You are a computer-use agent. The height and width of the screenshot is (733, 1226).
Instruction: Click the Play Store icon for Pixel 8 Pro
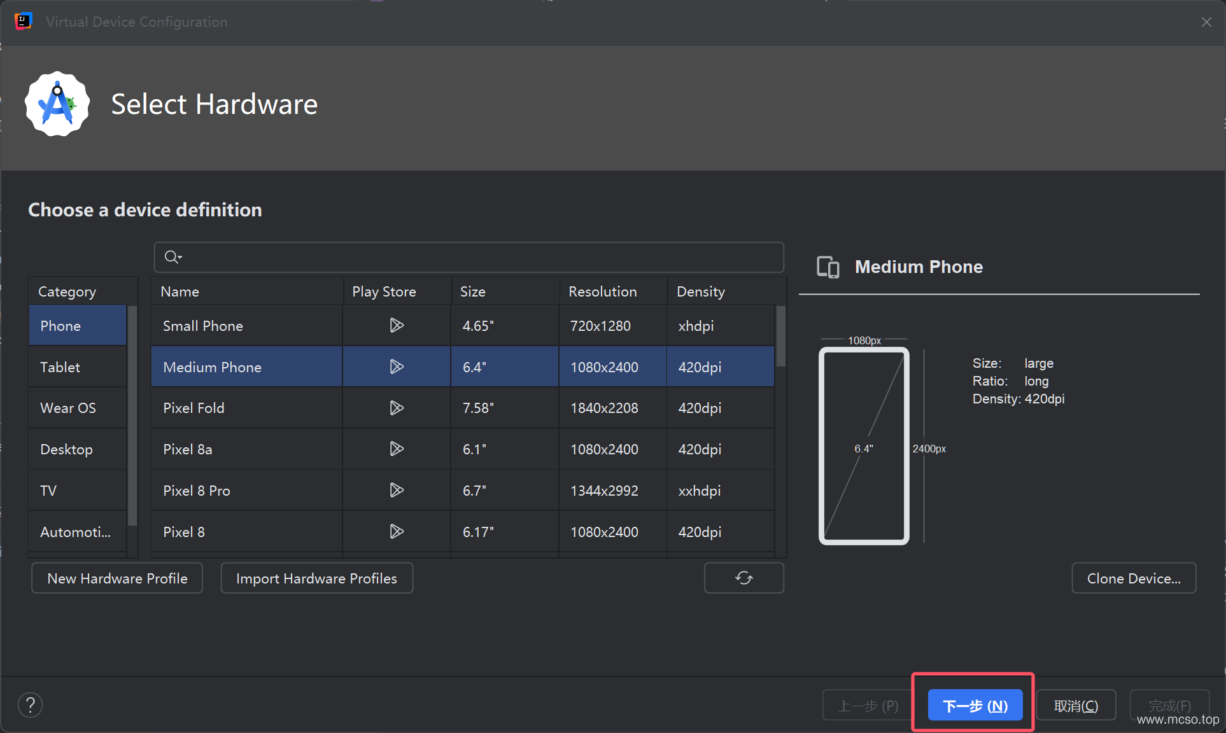(397, 490)
